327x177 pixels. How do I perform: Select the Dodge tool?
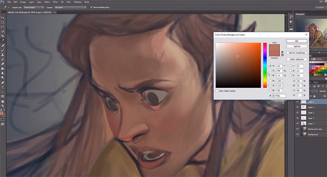coord(3,77)
